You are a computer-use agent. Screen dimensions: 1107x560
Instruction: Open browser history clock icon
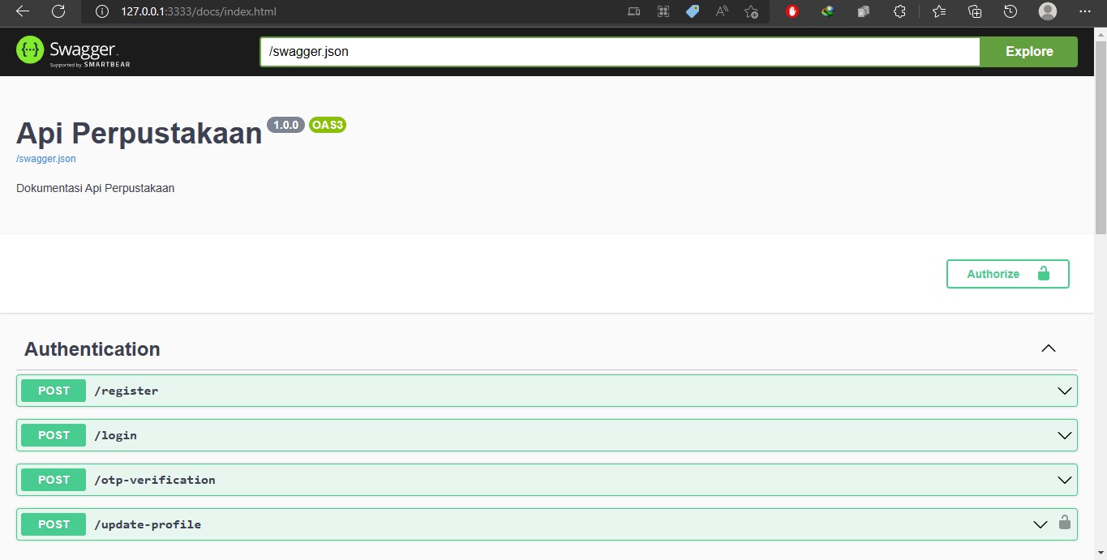(1010, 11)
